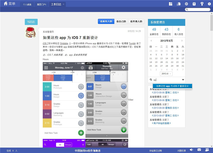This screenshot has width=213, height=153.
Task: Click the magnifier icon in global search box
Action: point(187,10)
